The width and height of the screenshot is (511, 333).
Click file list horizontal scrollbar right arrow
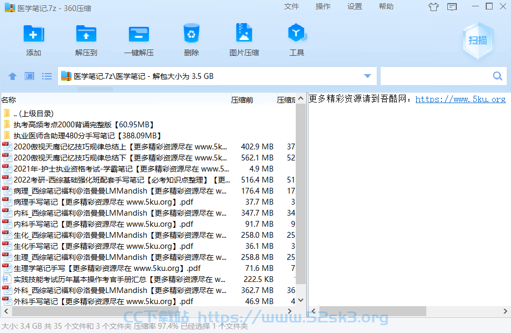pos(289,311)
